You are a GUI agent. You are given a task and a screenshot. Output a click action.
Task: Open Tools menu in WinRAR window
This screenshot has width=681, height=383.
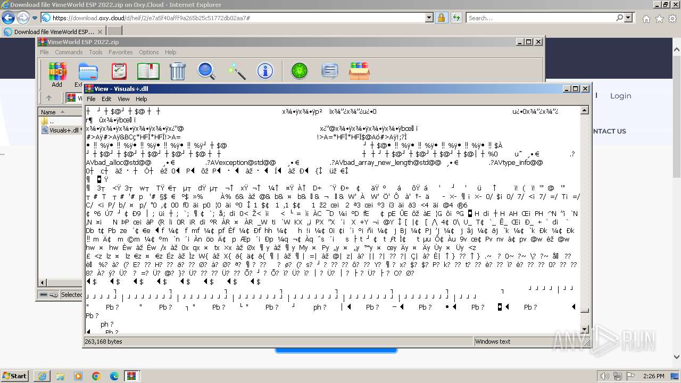pyautogui.click(x=96, y=52)
